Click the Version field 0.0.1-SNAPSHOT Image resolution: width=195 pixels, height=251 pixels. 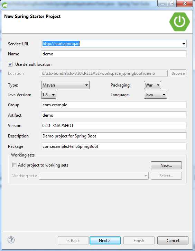(x=114, y=125)
